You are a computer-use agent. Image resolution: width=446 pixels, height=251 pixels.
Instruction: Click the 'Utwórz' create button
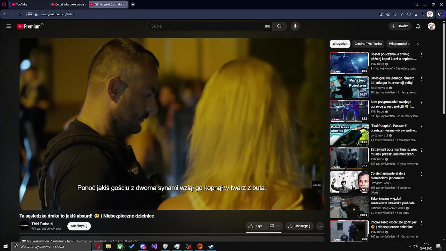coord(400,26)
